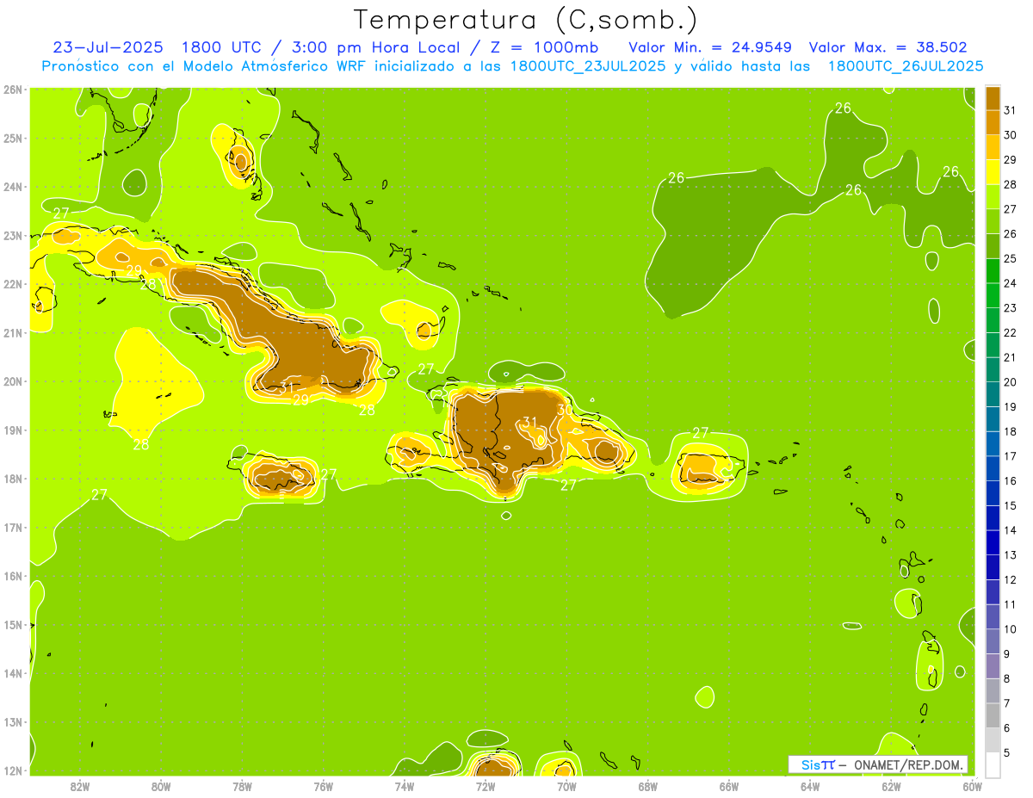Click the green legend band between 26 and 27
The width and height of the screenshot is (1033, 798).
(993, 221)
